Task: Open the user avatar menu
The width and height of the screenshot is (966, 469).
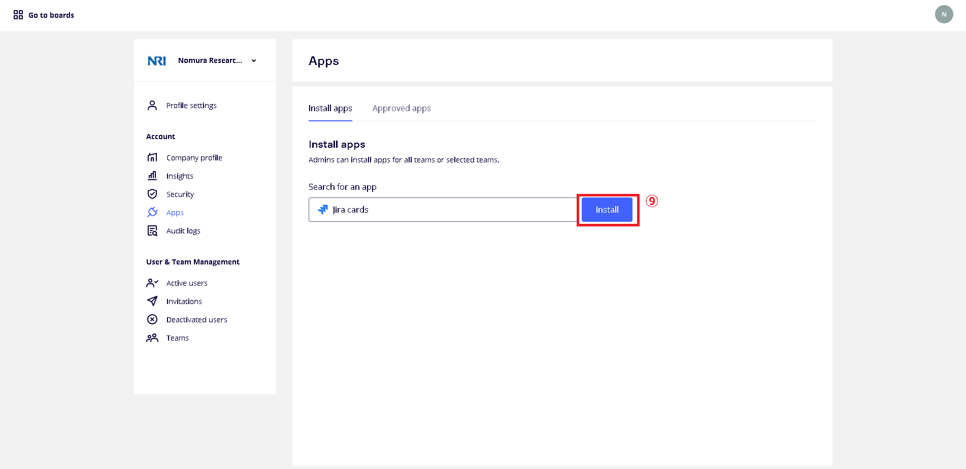Action: pyautogui.click(x=944, y=14)
